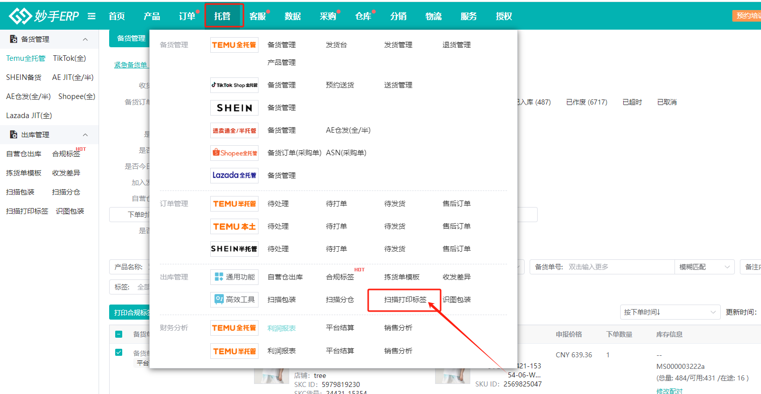Collapse the 备货管理 sidebar section chevron
This screenshot has height=394, width=761.
(85, 39)
